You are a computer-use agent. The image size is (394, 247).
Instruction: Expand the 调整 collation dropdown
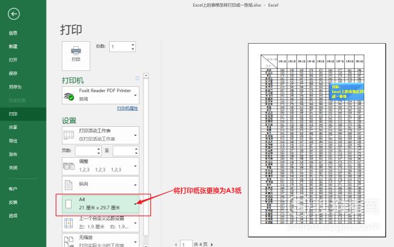(x=135, y=166)
